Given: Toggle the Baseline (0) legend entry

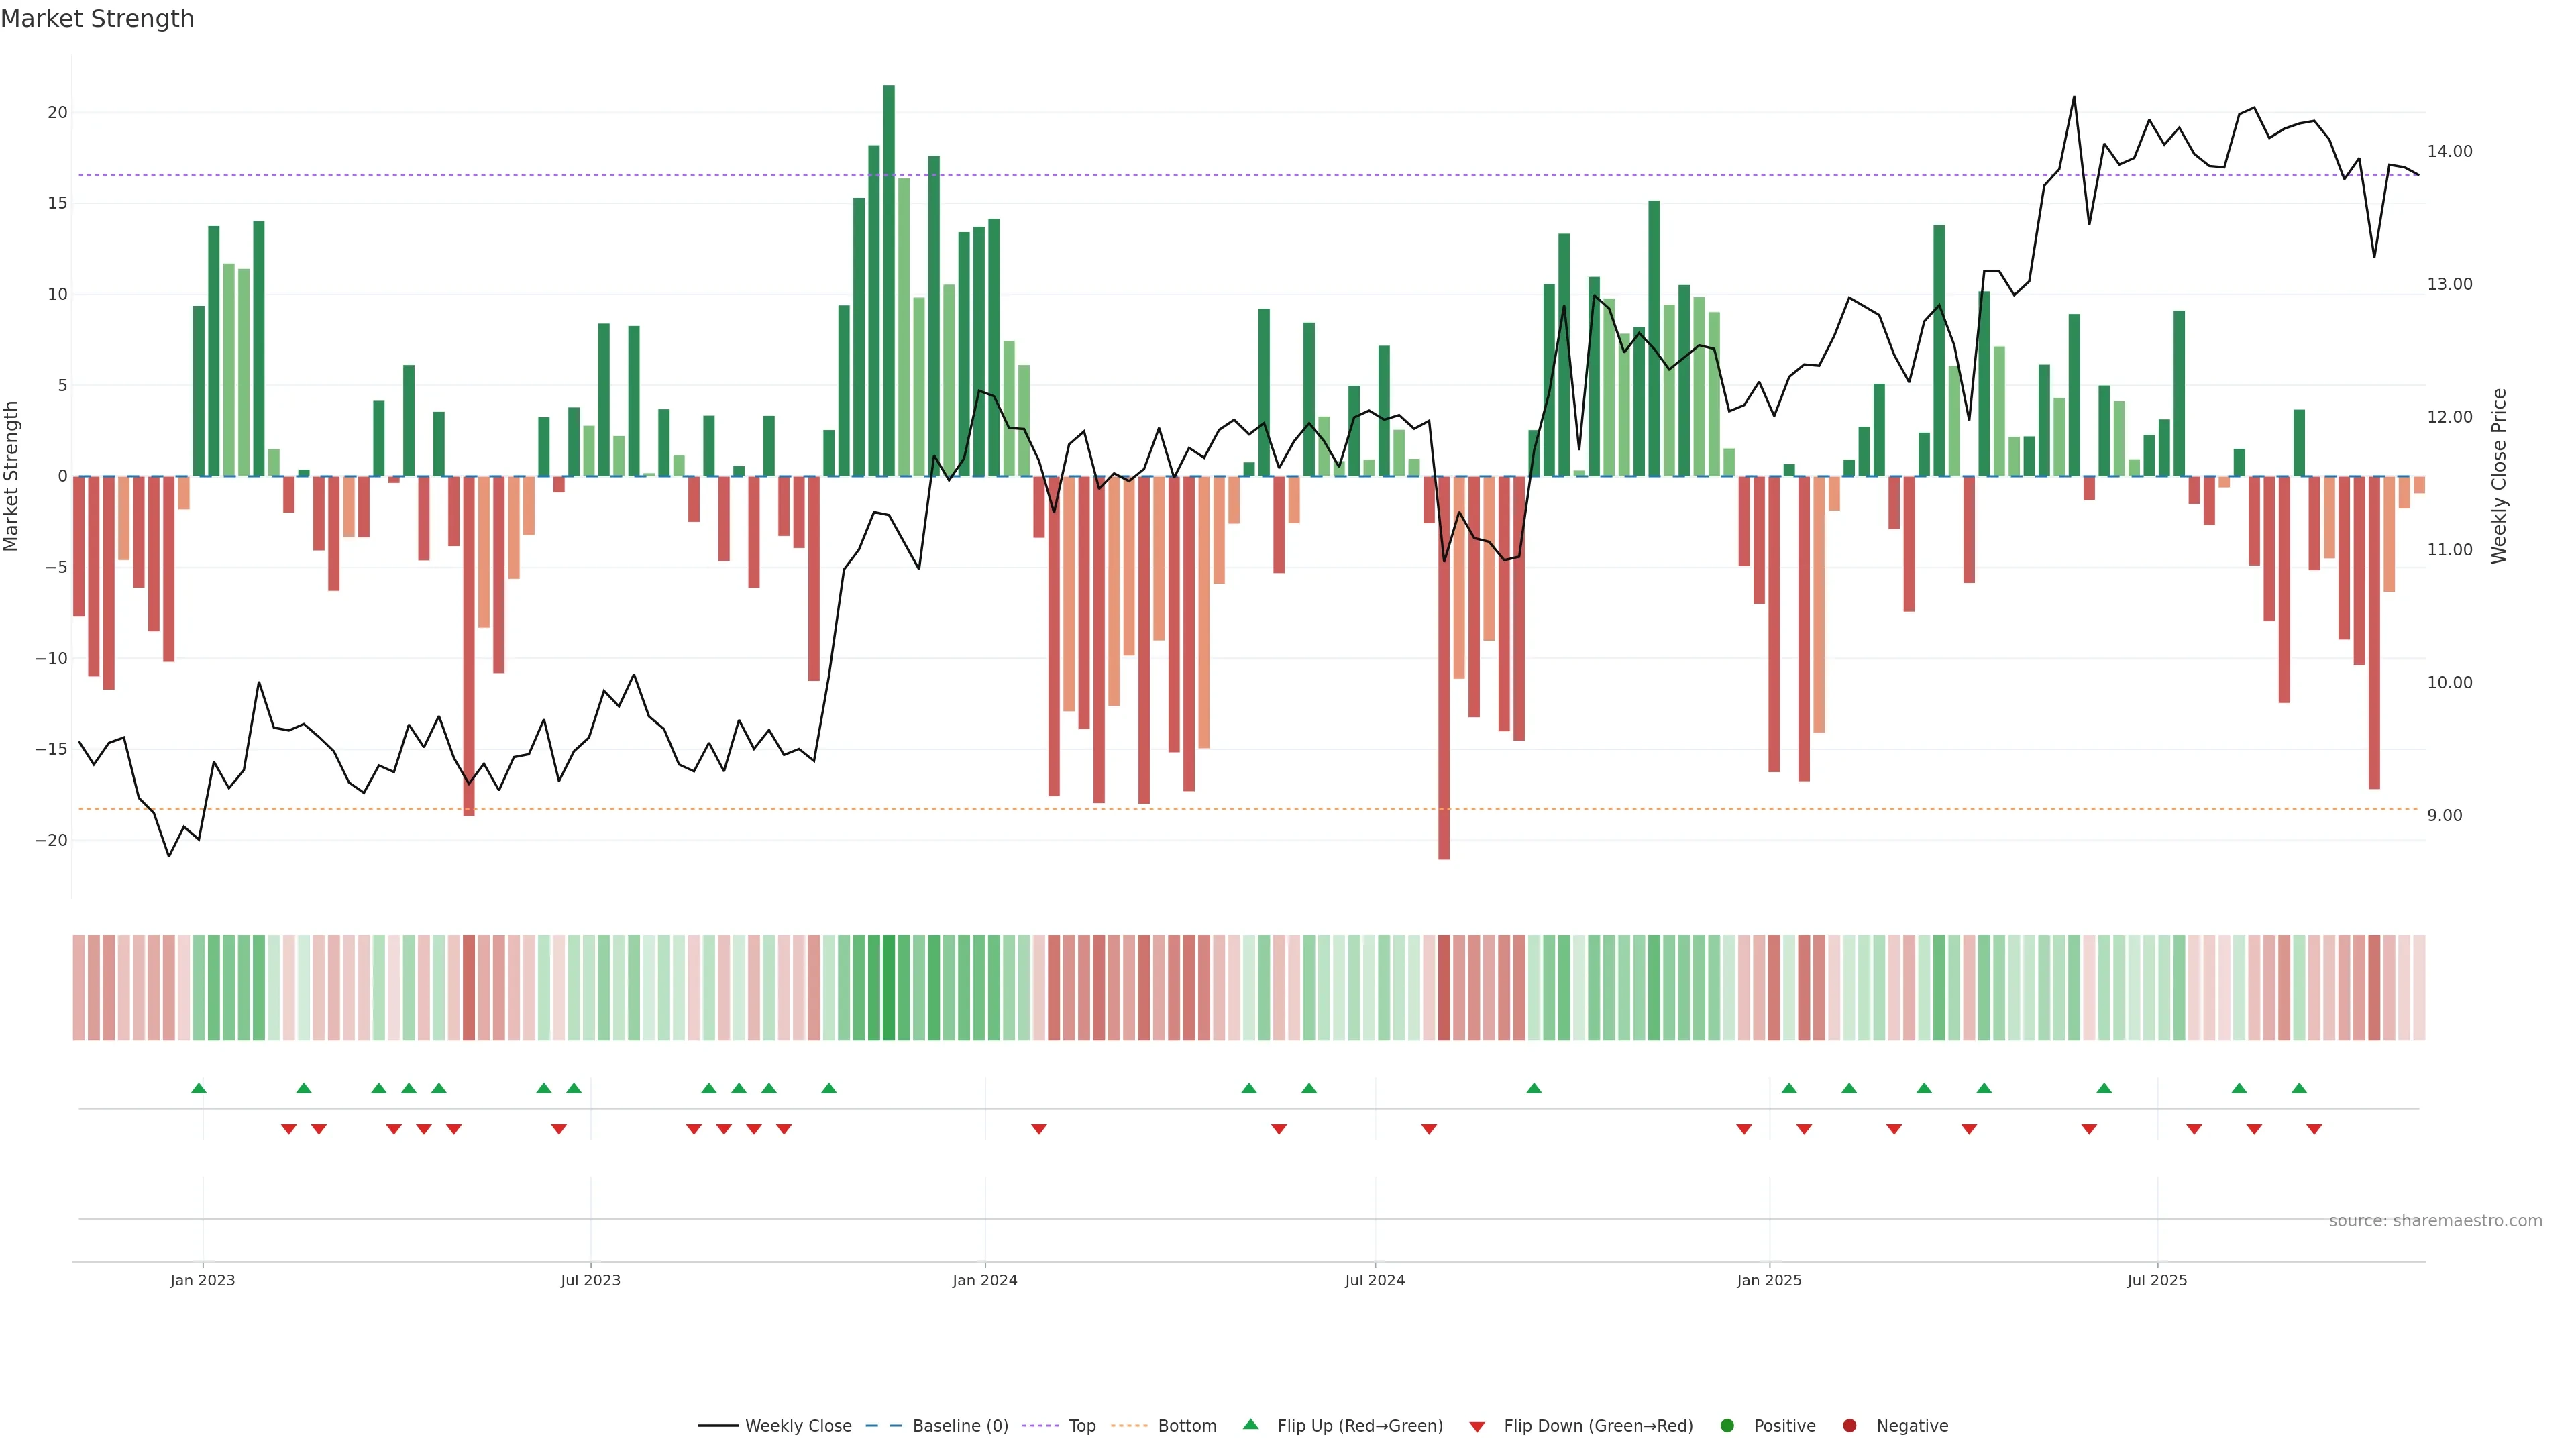Looking at the screenshot, I should point(959,1426).
